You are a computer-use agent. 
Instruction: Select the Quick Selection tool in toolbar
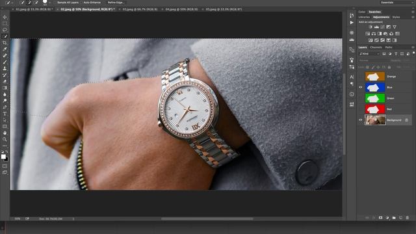coord(5,36)
